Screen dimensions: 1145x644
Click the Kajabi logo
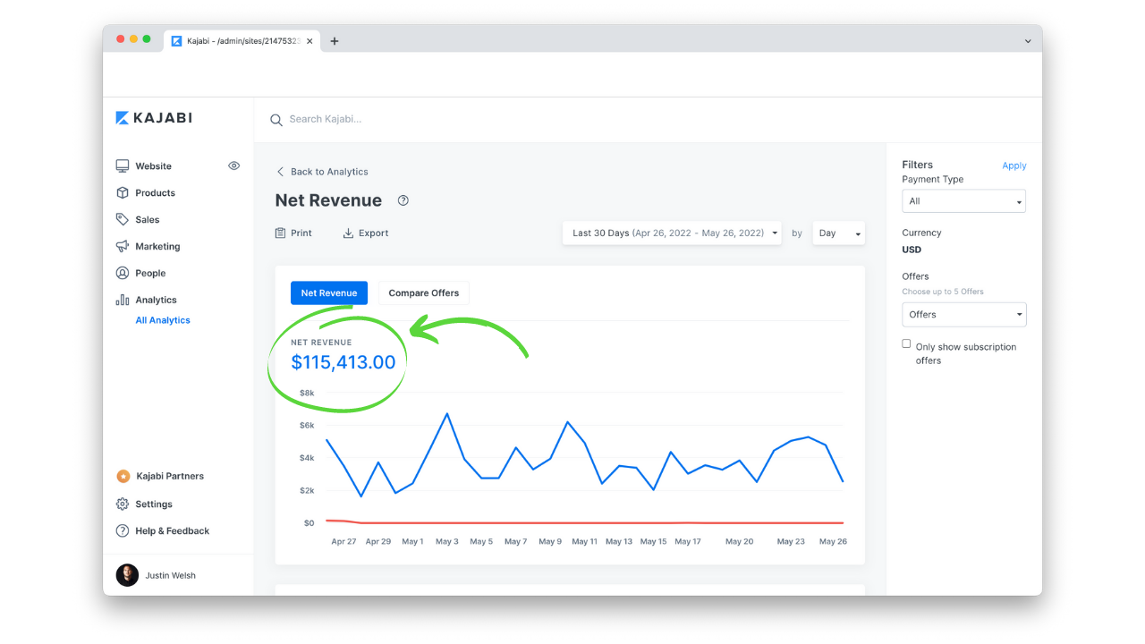154,118
